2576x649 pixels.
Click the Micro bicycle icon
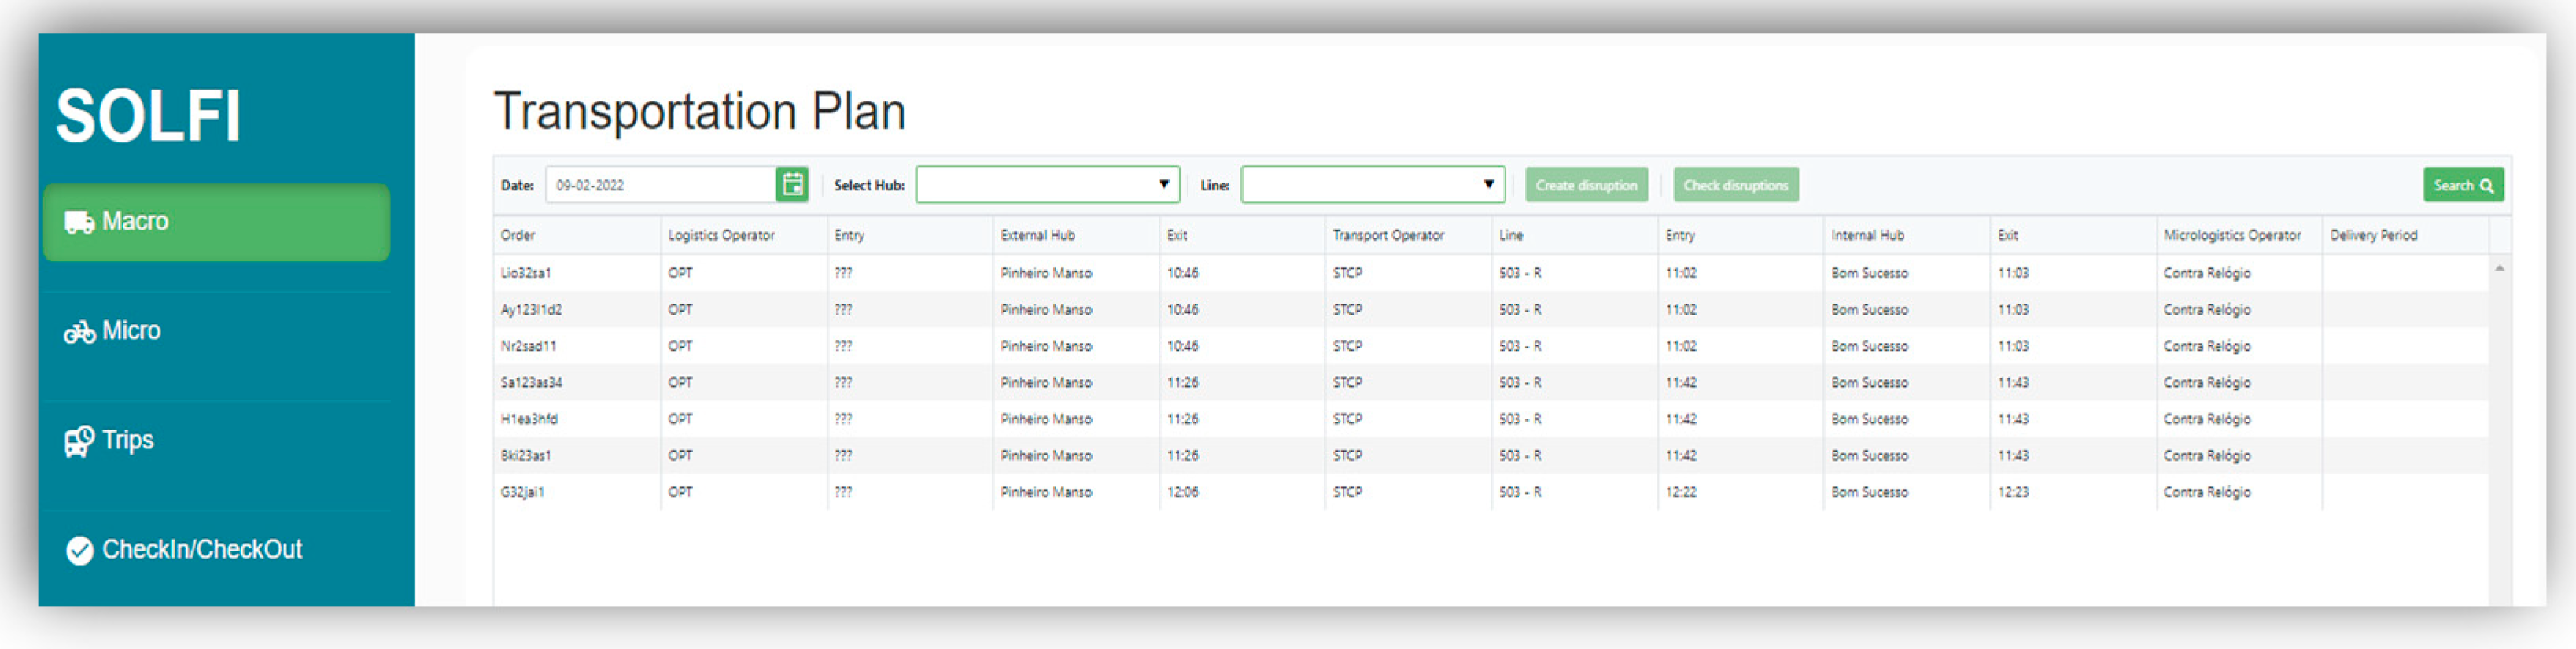click(79, 332)
